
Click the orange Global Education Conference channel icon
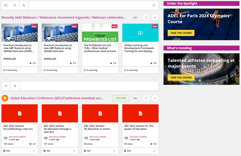[5, 98]
